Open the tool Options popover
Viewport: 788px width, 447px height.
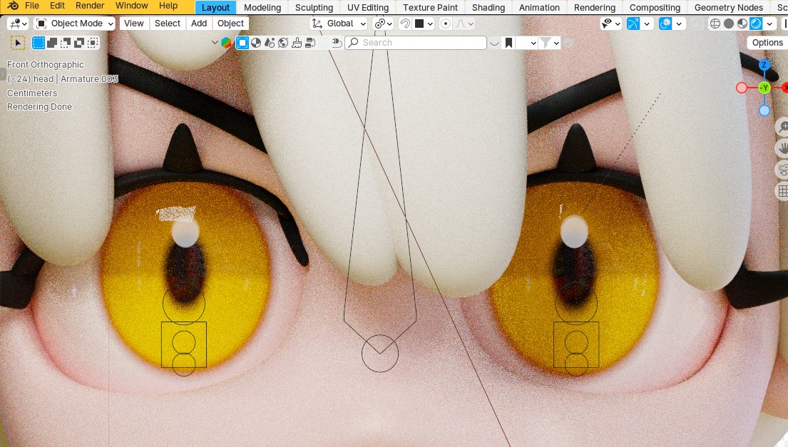pyautogui.click(x=767, y=43)
